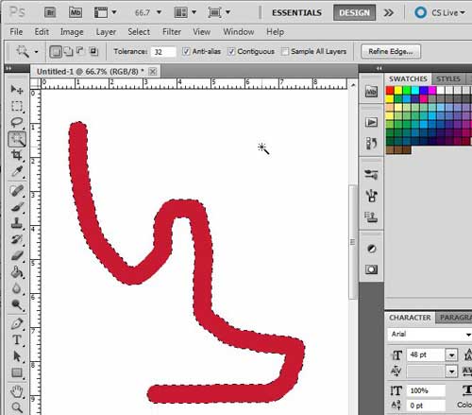Expand the Arial font family dropdown
This screenshot has width=472, height=415.
[x=468, y=335]
